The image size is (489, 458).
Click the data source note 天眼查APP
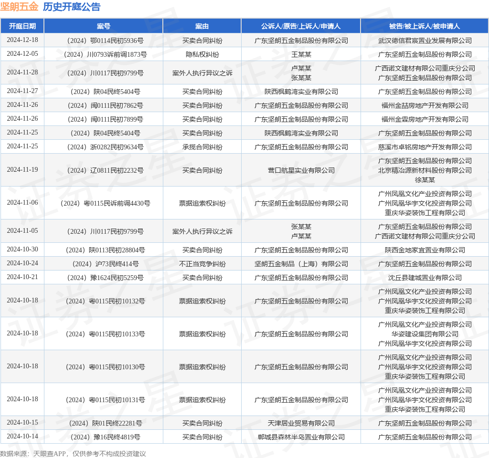point(49,454)
